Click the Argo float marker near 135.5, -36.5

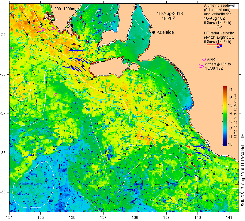56,94
